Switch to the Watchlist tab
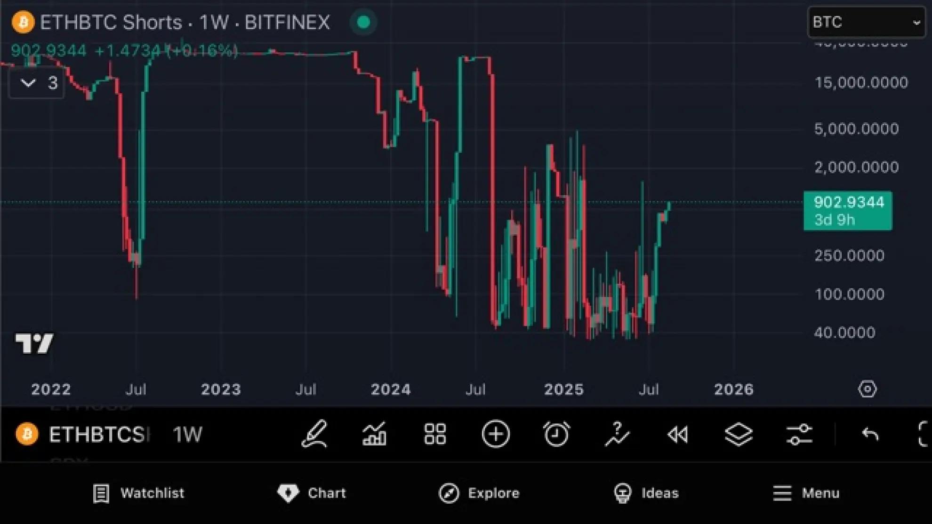Image resolution: width=932 pixels, height=524 pixels. tap(138, 493)
